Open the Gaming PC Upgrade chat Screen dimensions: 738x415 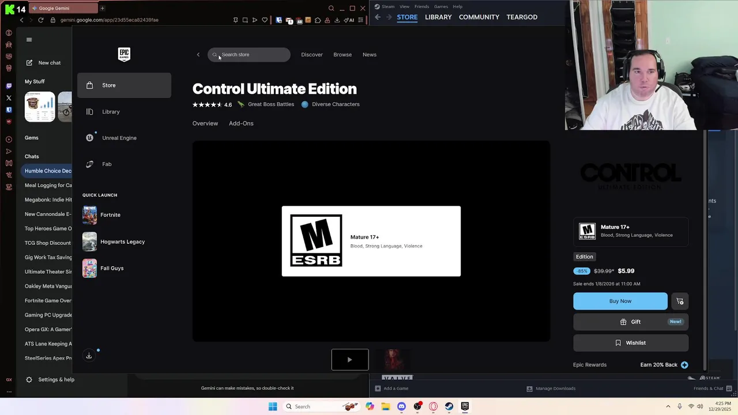[48, 315]
